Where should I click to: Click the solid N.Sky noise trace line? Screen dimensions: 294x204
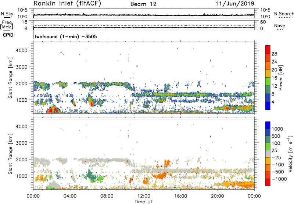[x=144, y=15]
